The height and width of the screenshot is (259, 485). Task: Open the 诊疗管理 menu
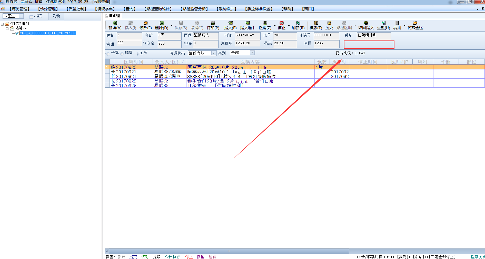48,9
